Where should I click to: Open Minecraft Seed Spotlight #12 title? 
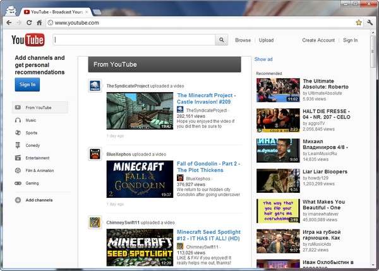tap(208, 235)
